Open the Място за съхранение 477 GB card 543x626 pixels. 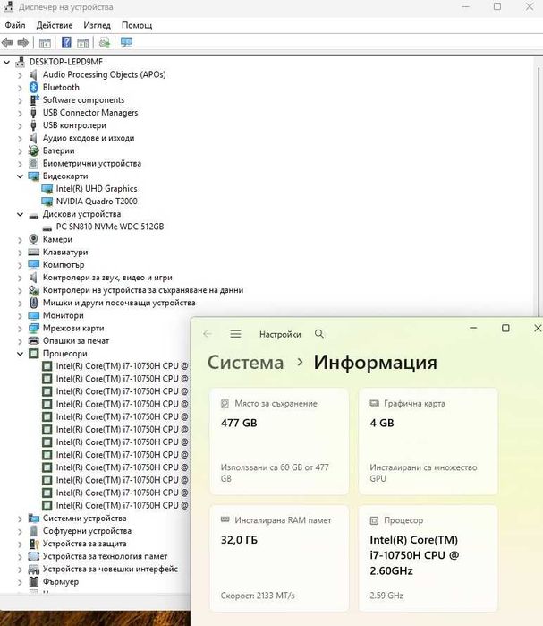coord(279,442)
